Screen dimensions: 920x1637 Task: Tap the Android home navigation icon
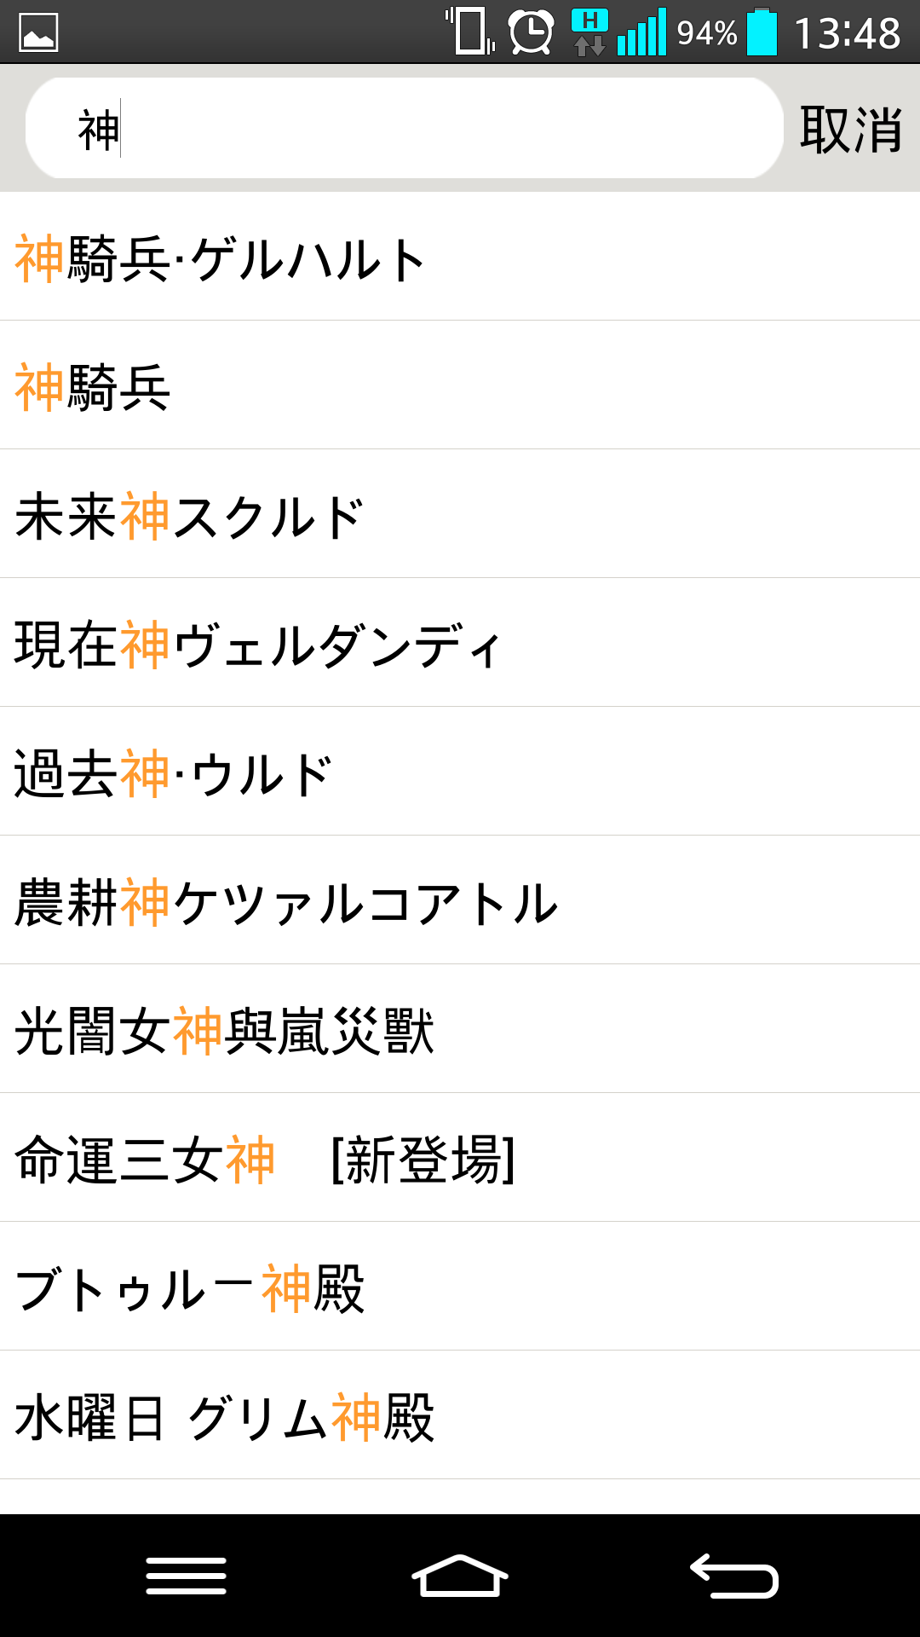(460, 1576)
